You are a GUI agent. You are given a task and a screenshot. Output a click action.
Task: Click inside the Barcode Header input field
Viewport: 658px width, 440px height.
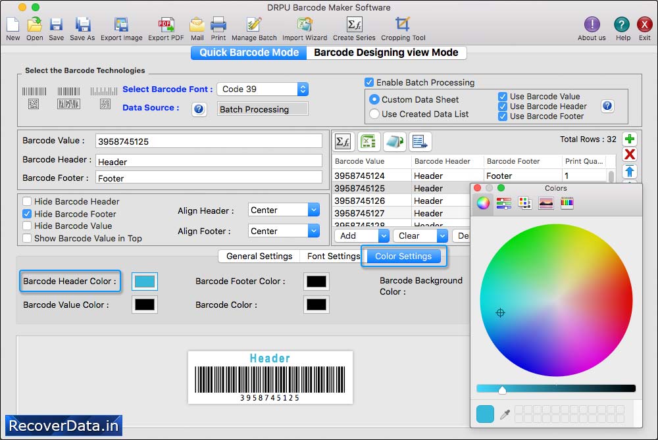209,162
